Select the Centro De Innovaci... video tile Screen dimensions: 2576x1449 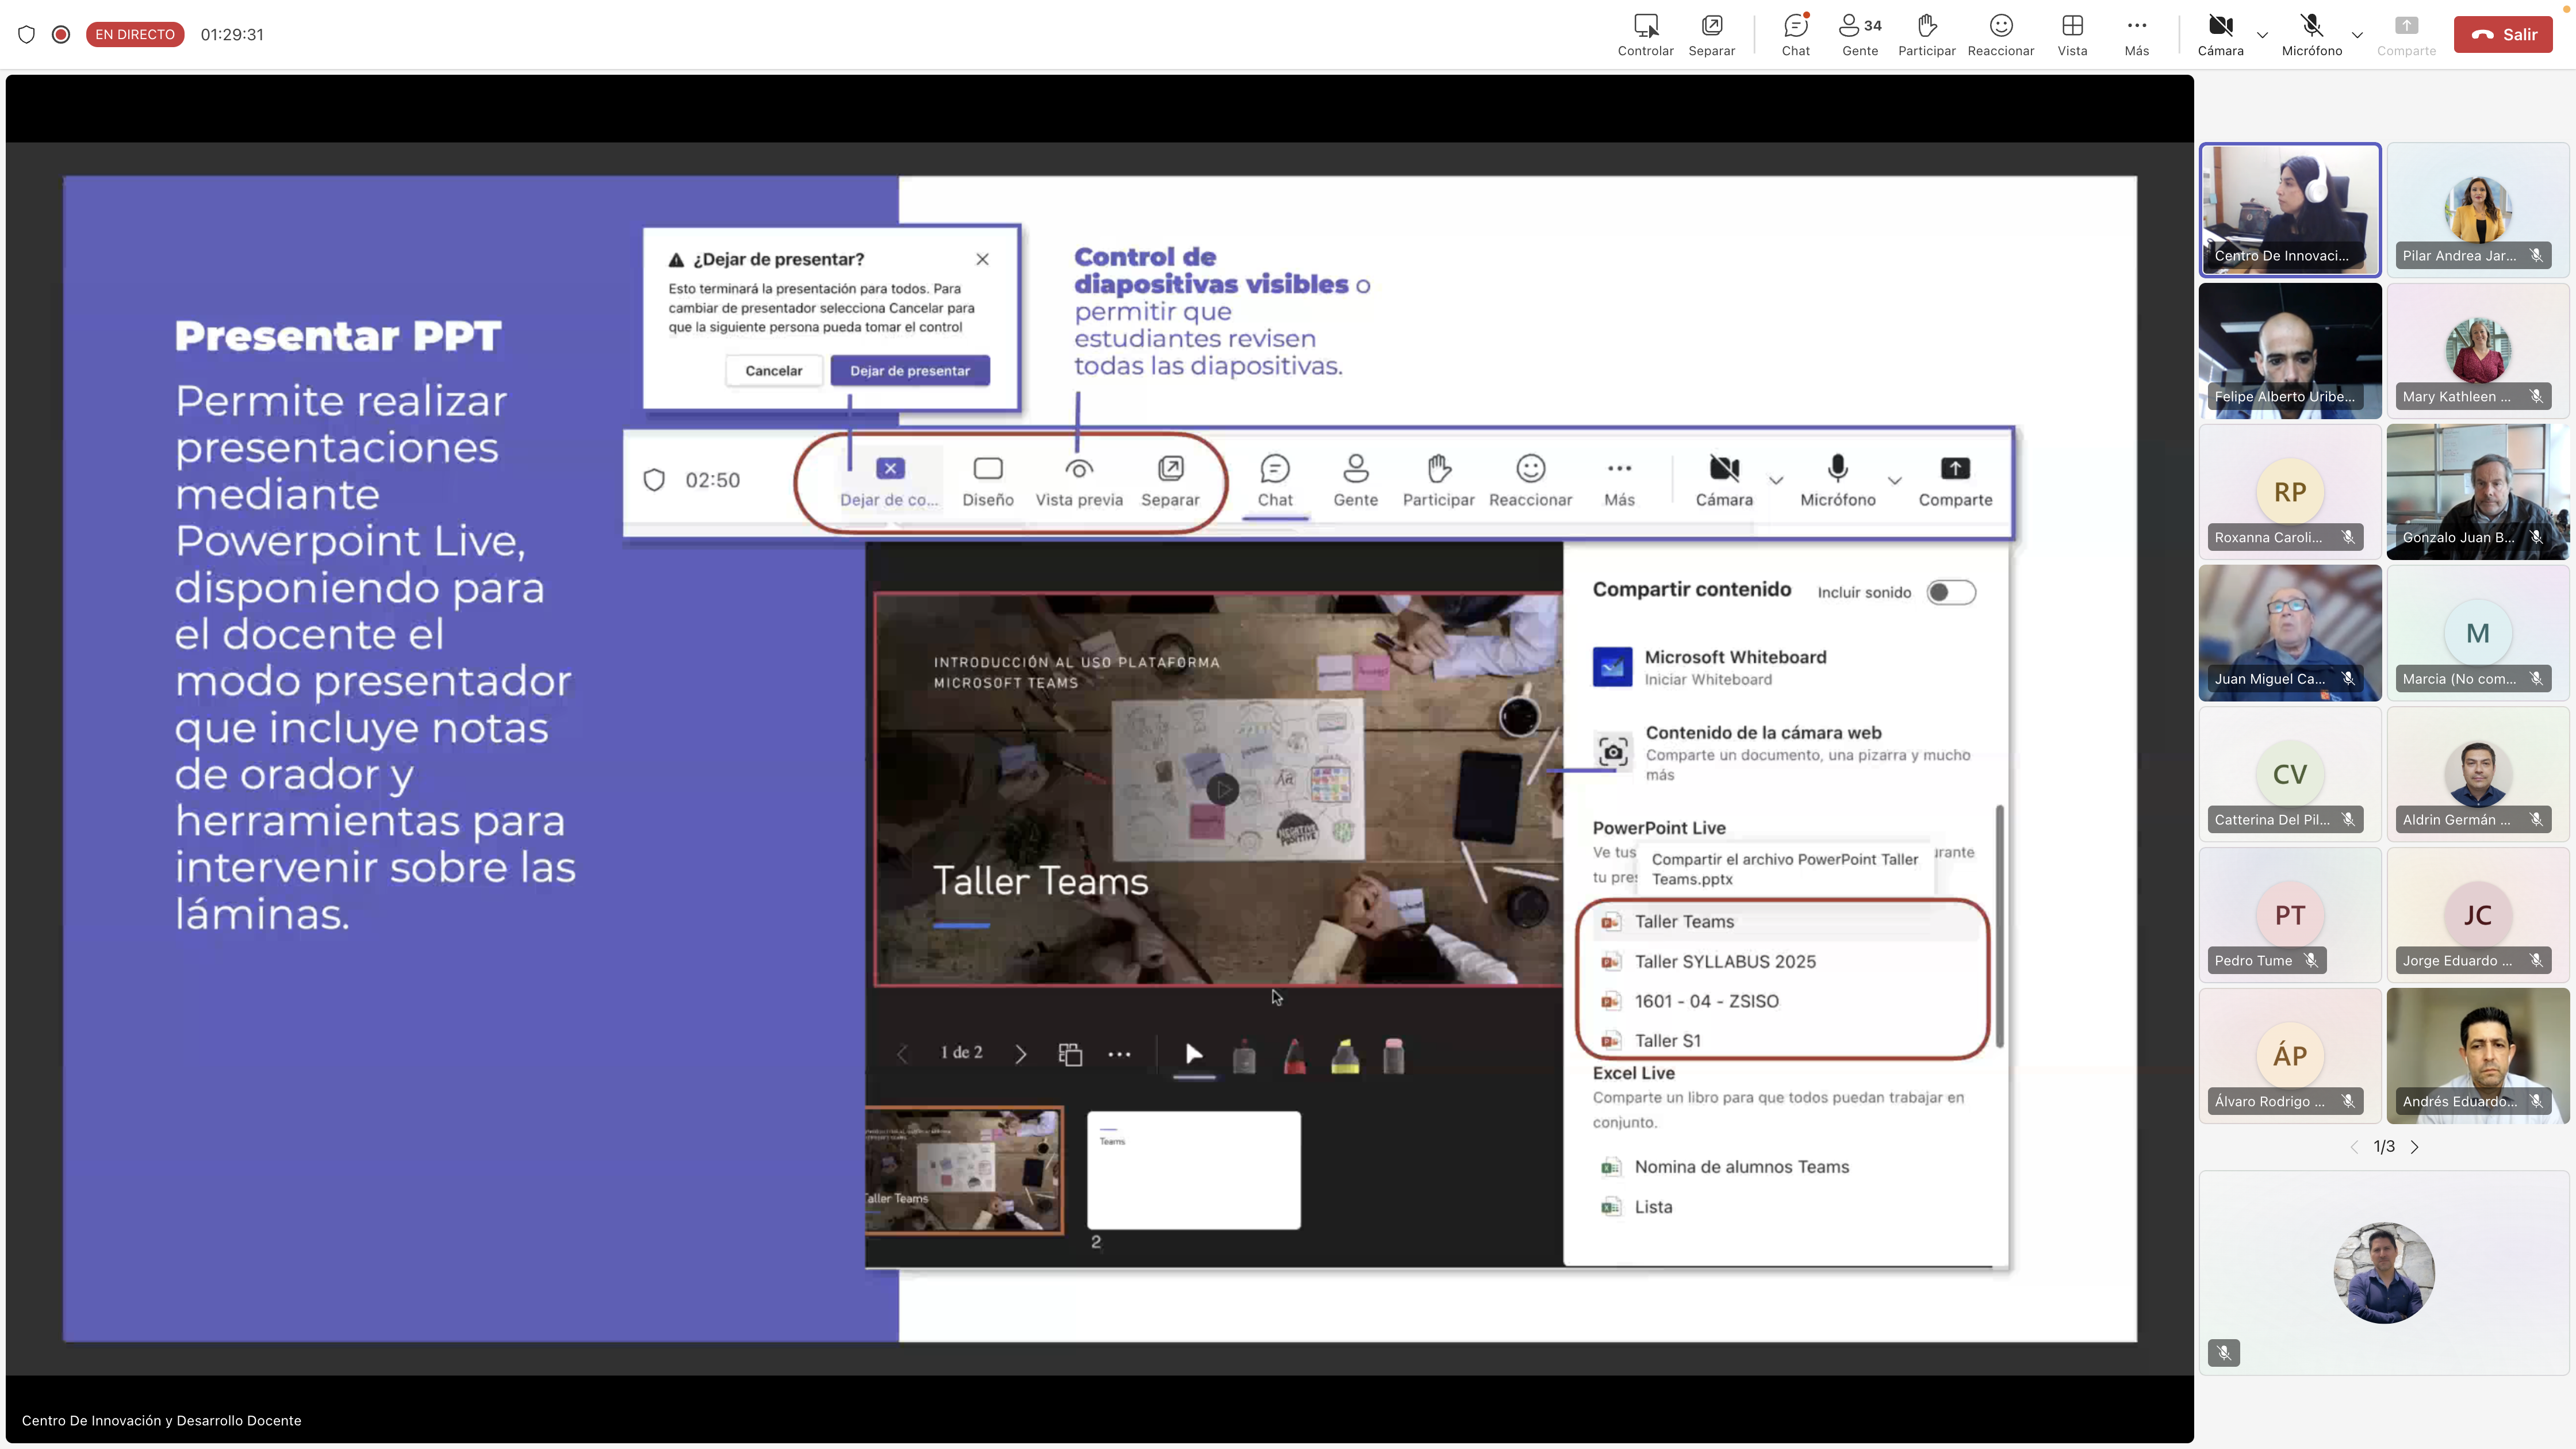pos(2289,209)
